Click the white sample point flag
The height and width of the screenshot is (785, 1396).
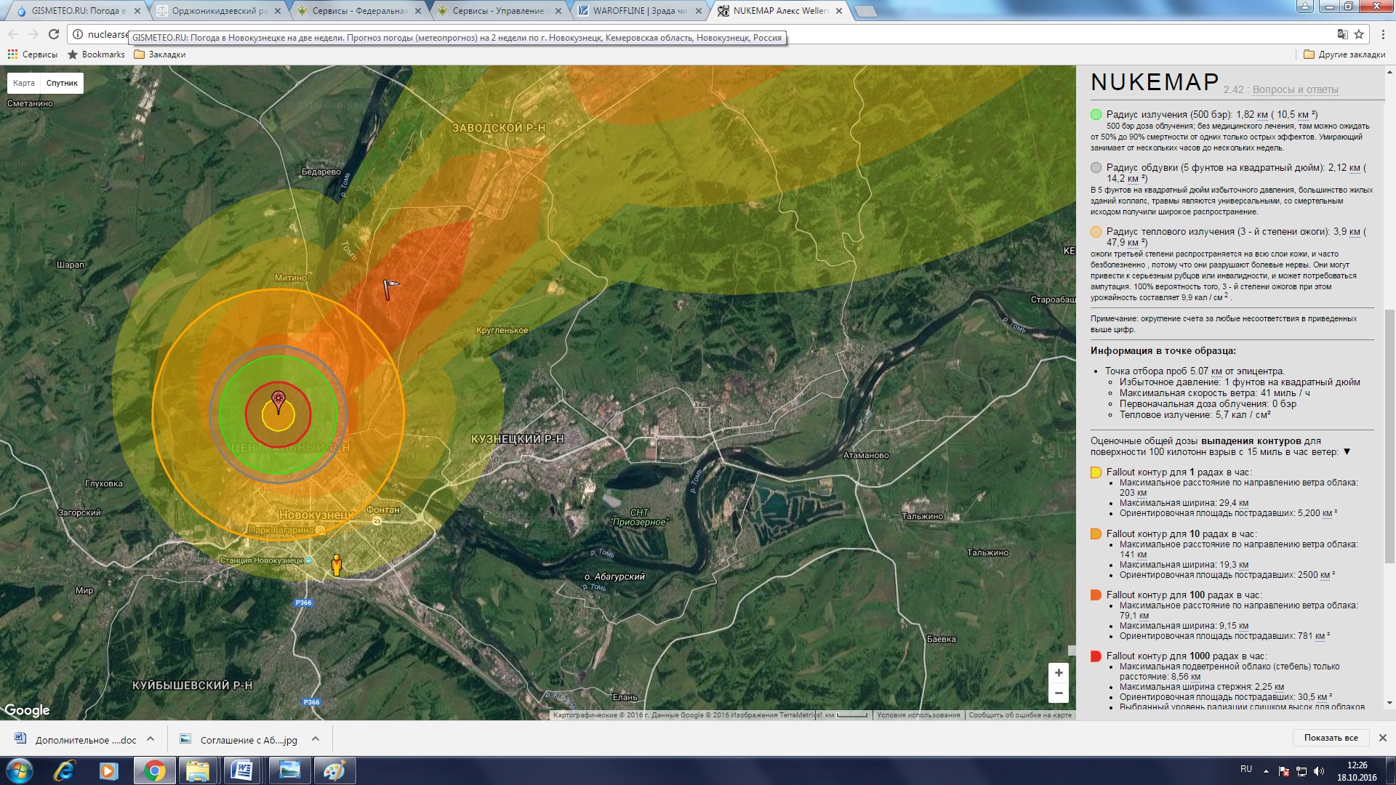click(390, 289)
